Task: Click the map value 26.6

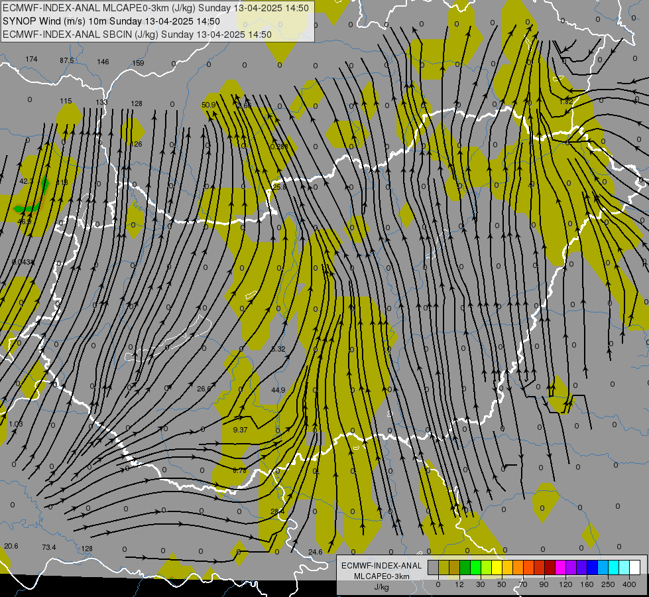Action: tap(204, 389)
